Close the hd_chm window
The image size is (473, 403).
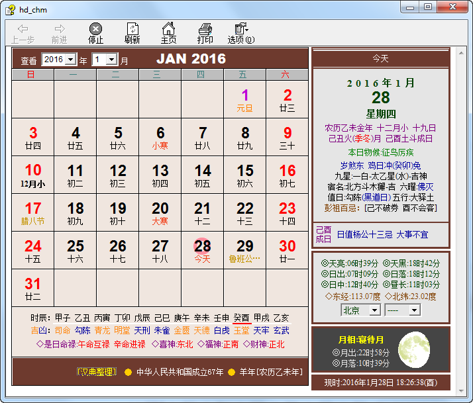pos(452,7)
